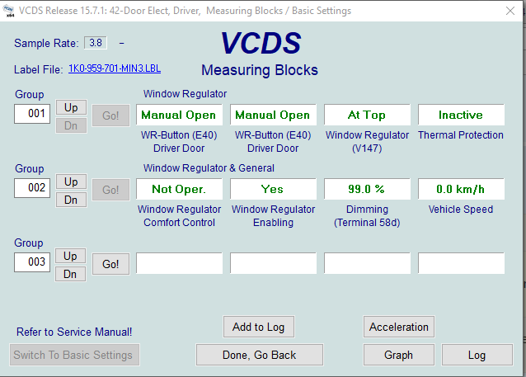Click the Group 001 number field
Viewport: 526px width, 377px height.
tap(32, 114)
